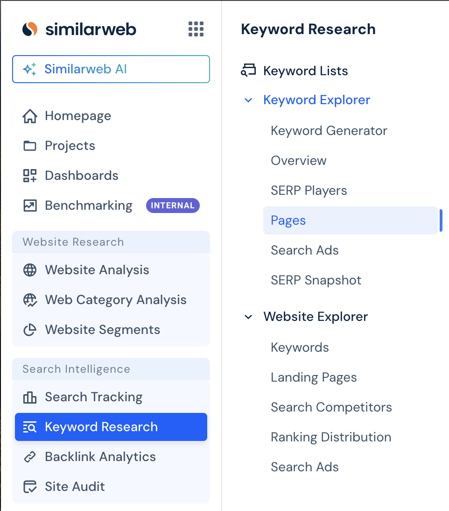Go to Web Category Analysis

click(x=115, y=300)
